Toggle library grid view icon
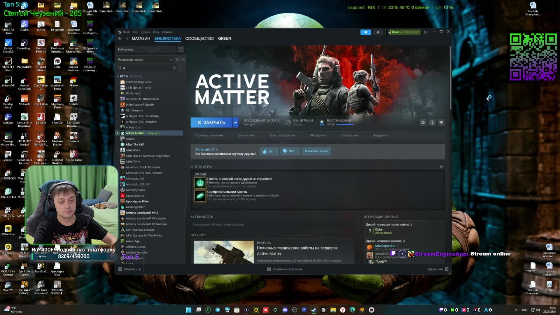This screenshot has width=560, height=315. click(181, 50)
